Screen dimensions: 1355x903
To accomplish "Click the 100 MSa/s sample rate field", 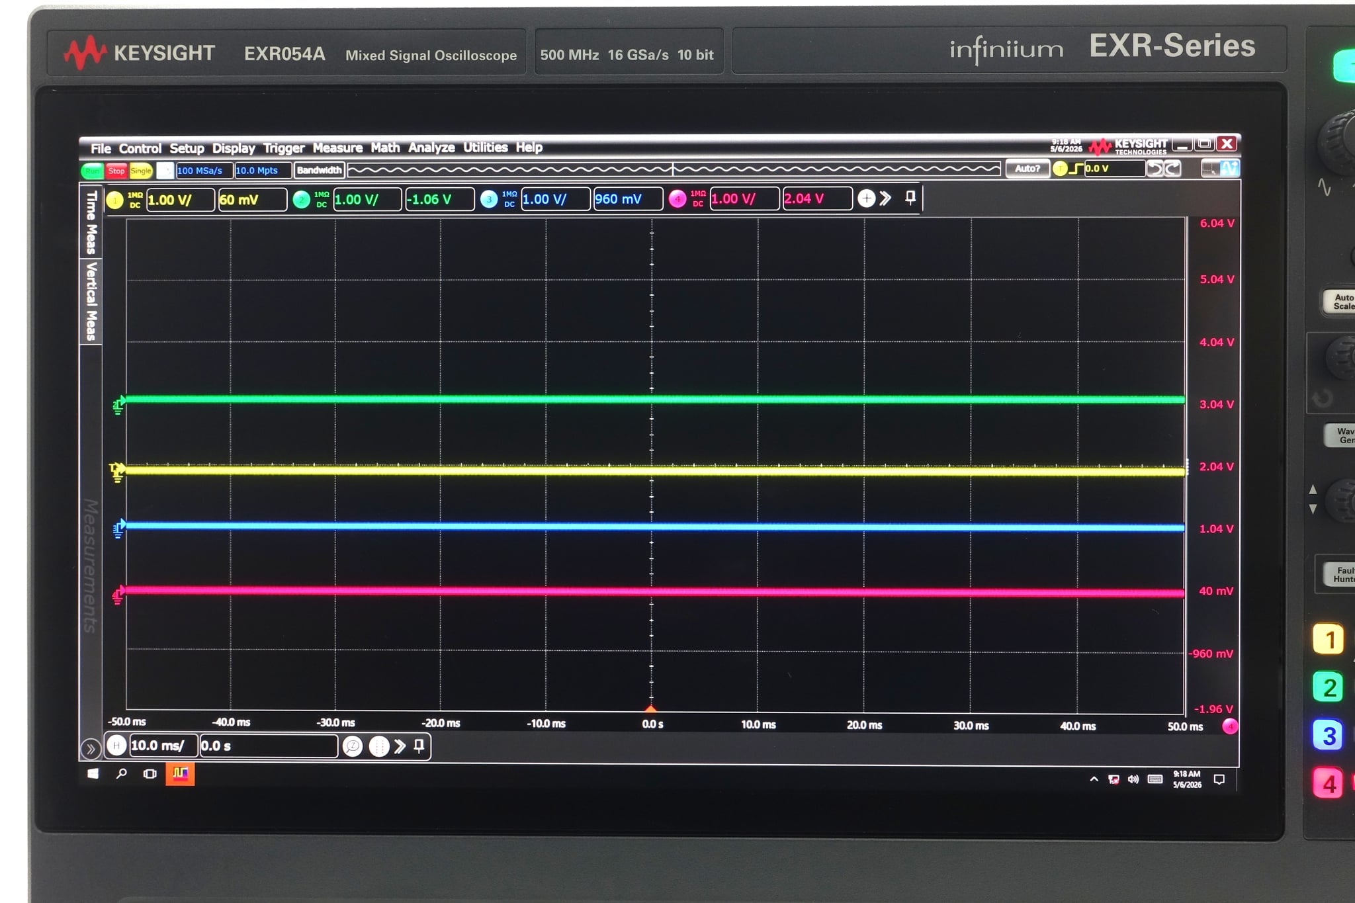I will (x=204, y=171).
